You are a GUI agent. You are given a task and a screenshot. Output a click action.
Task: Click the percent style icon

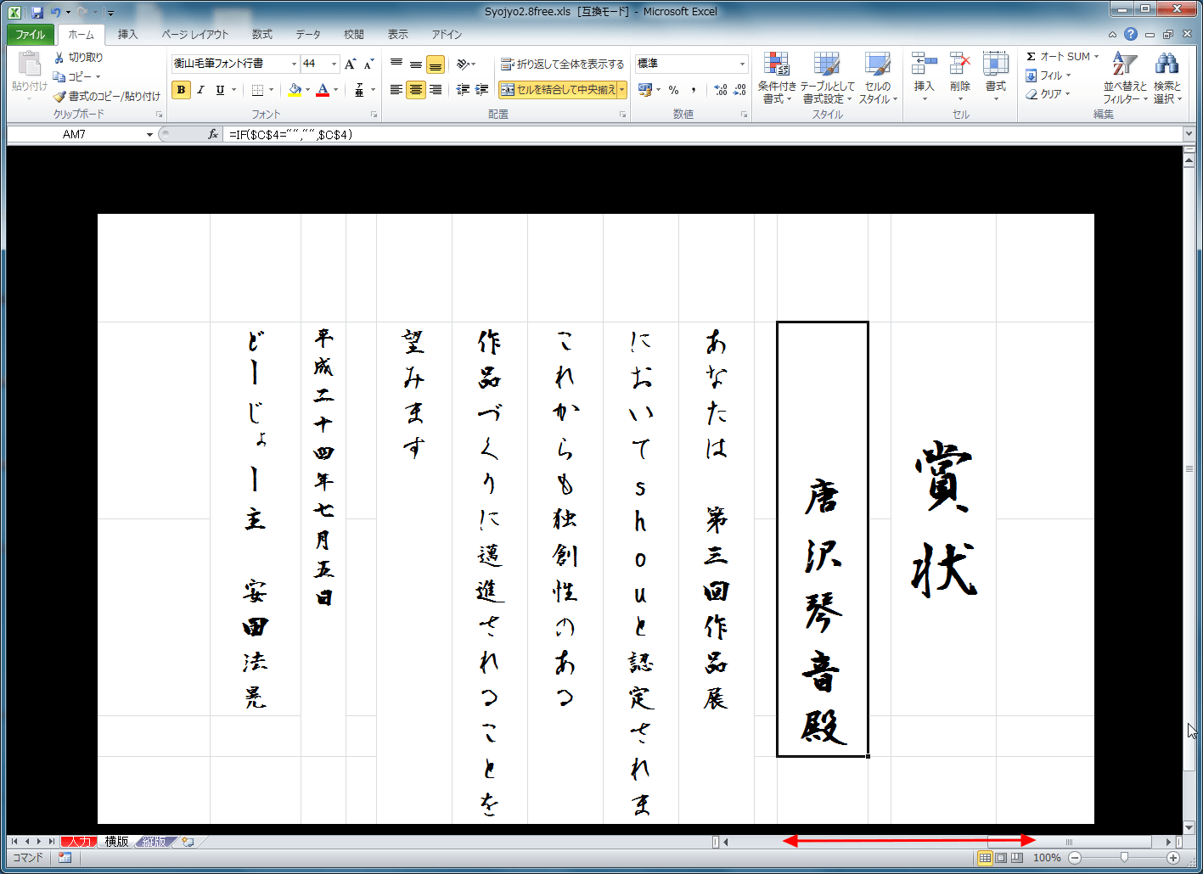click(x=673, y=90)
